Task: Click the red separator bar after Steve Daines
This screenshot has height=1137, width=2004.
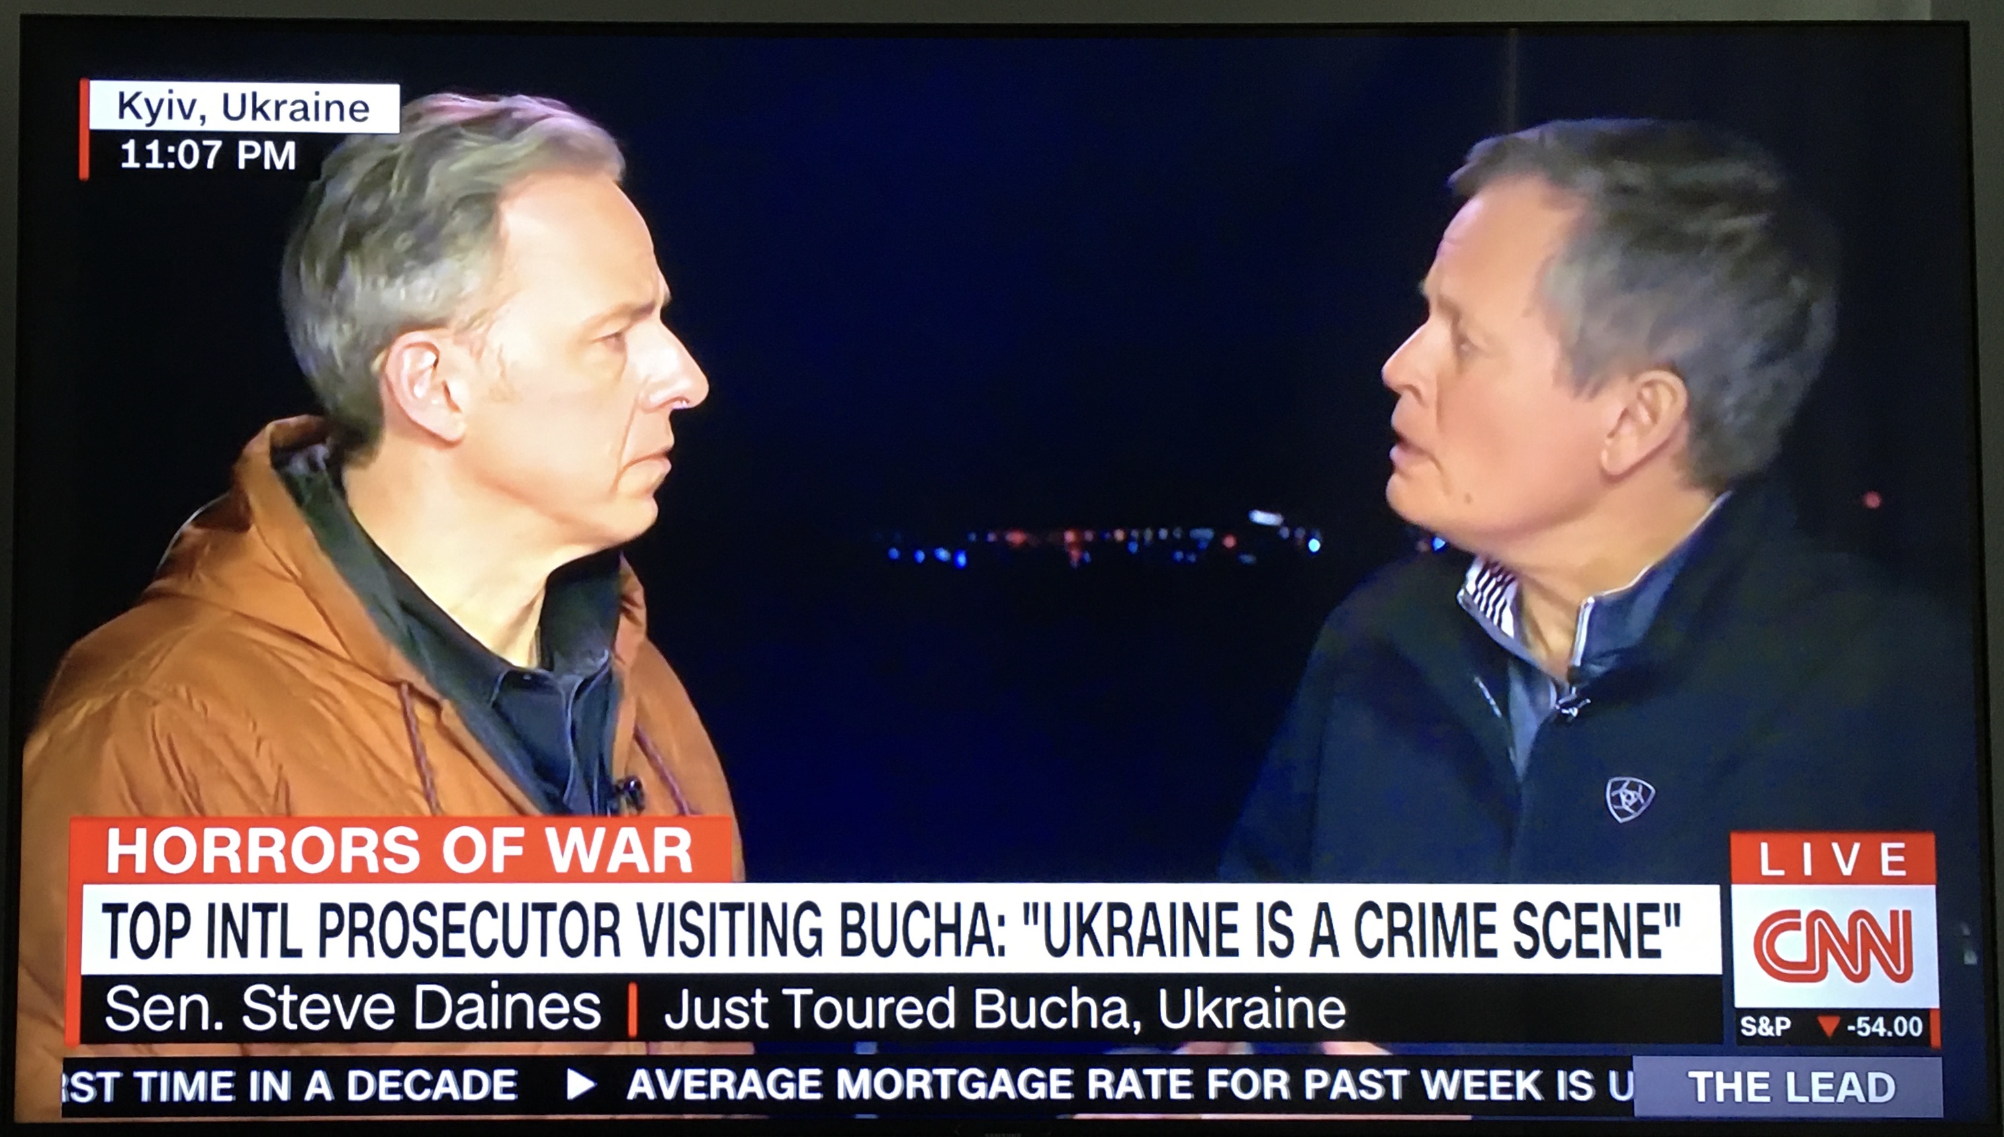Action: tap(631, 1009)
